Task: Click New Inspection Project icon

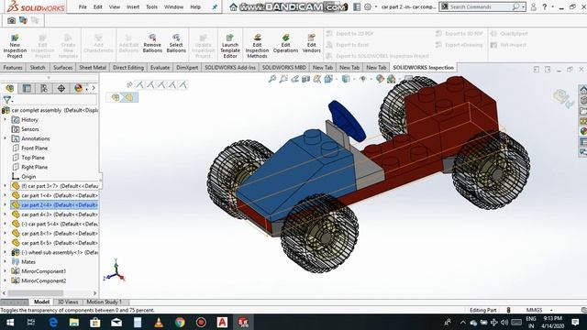Action: [x=15, y=46]
